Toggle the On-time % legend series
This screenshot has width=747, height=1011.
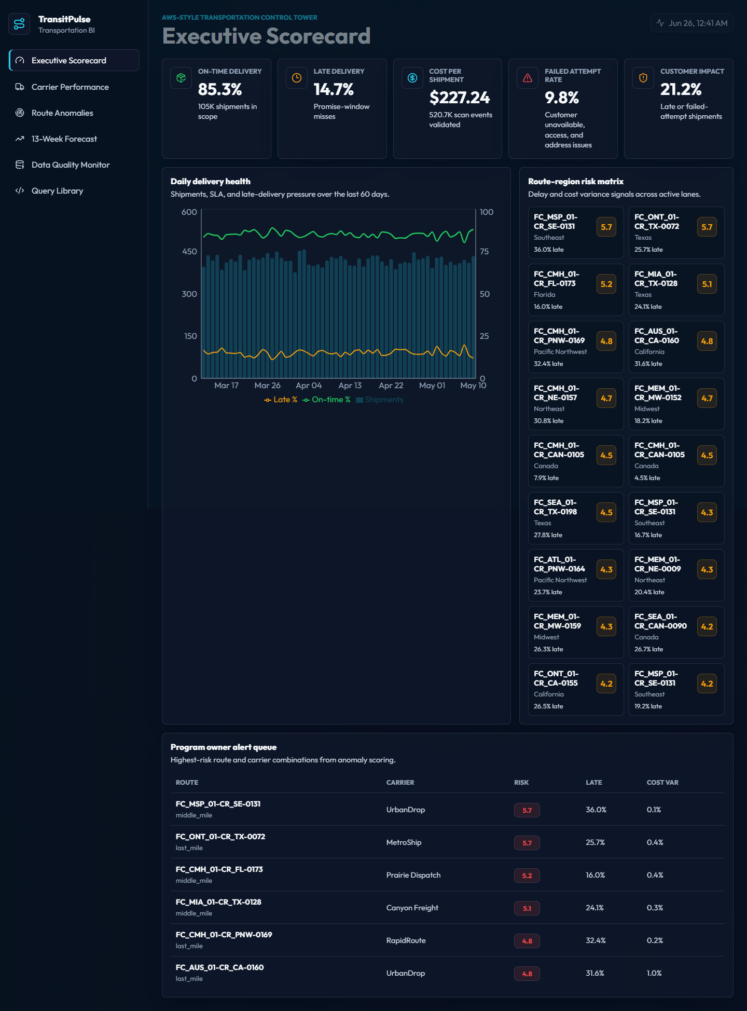click(x=326, y=400)
